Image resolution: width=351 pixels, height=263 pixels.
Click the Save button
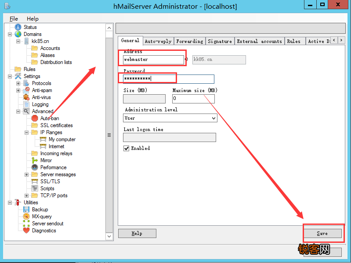(x=322, y=234)
